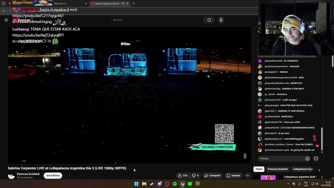Open the tab search dropdown in Chrome
Screen dimensions: 334x188
(3, 4)
